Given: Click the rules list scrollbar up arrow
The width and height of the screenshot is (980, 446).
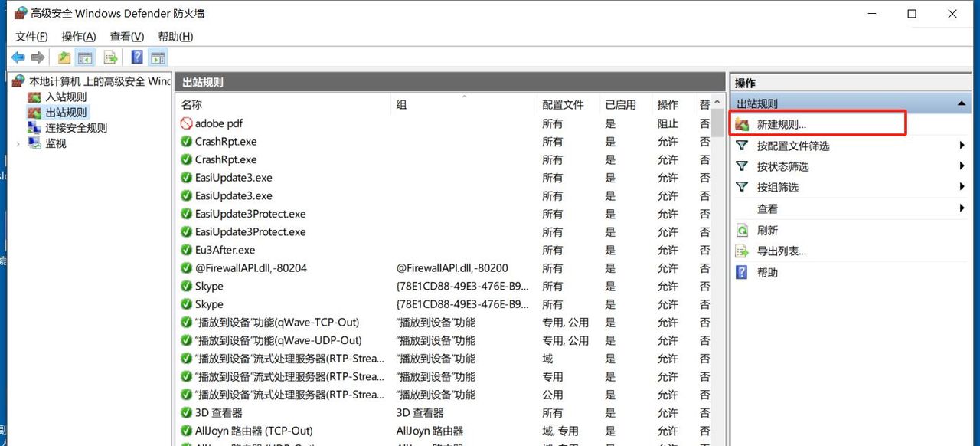Looking at the screenshot, I should click(717, 103).
